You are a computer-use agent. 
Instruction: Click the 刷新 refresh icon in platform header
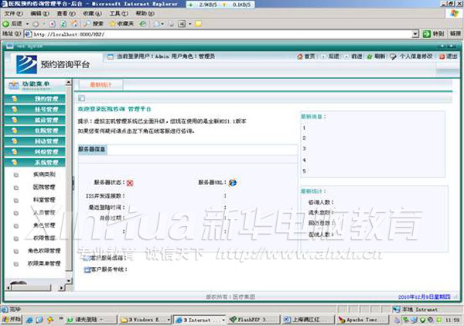[x=374, y=57]
